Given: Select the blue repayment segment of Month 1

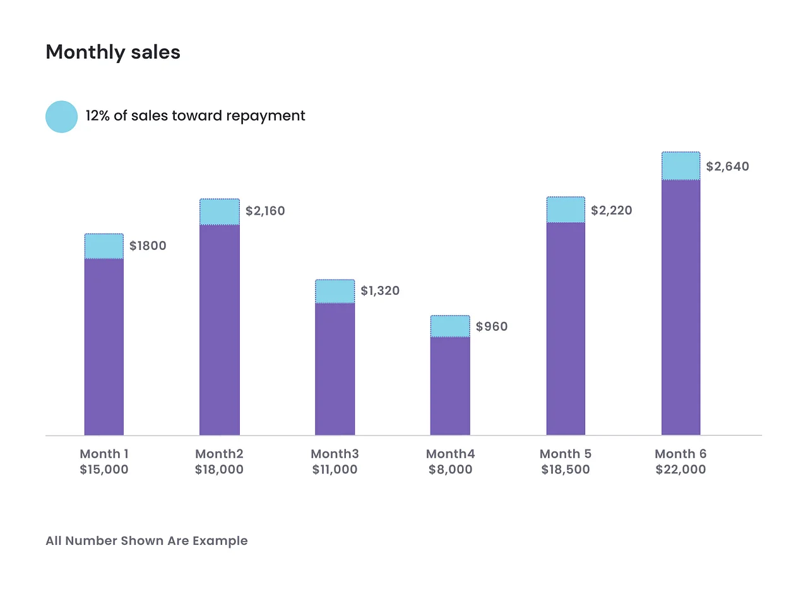Looking at the screenshot, I should click(x=104, y=246).
